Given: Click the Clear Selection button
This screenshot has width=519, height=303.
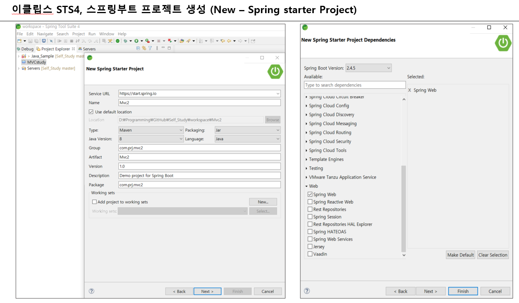Looking at the screenshot, I should tap(493, 255).
